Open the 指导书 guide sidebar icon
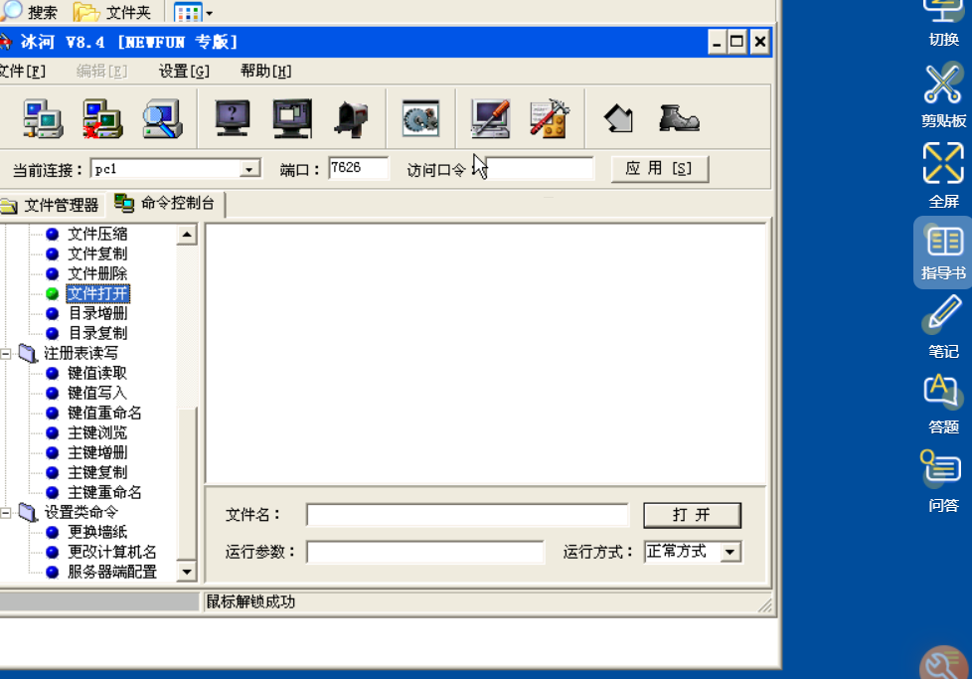 [943, 253]
